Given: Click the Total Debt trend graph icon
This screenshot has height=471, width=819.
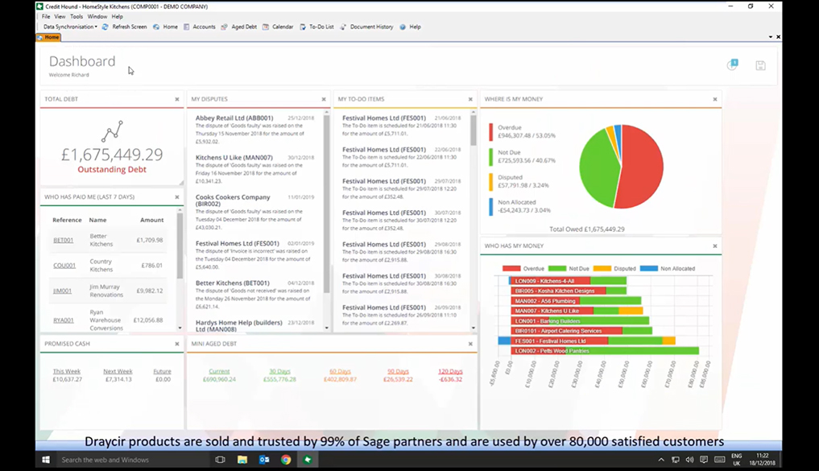Looking at the screenshot, I should pos(112,131).
